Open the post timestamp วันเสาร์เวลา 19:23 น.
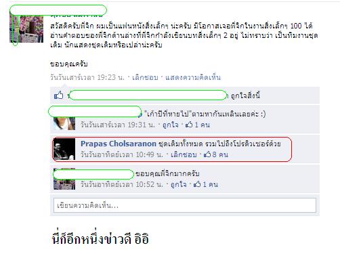The width and height of the screenshot is (340, 273). 87,77
